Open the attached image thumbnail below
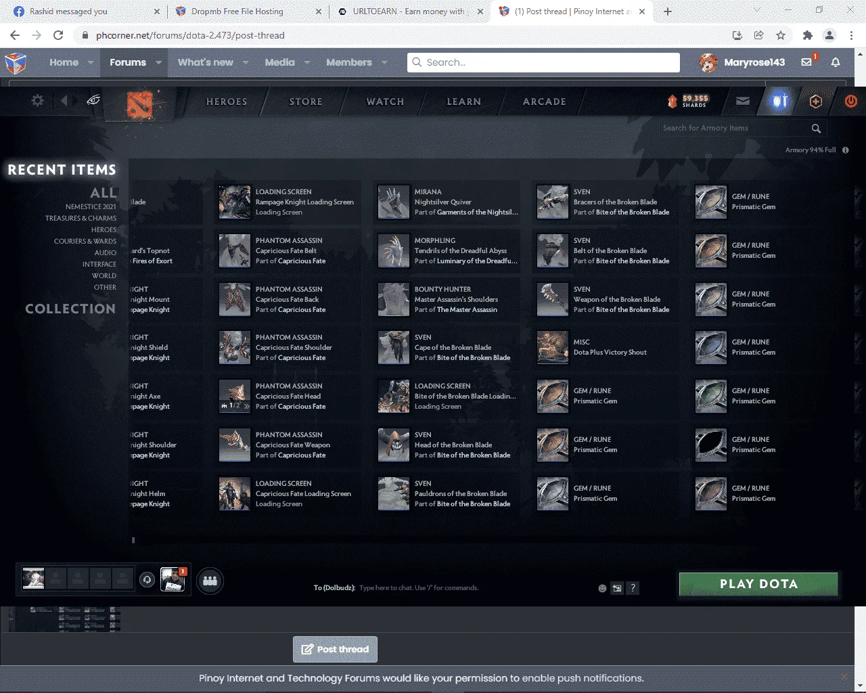 tap(65, 619)
